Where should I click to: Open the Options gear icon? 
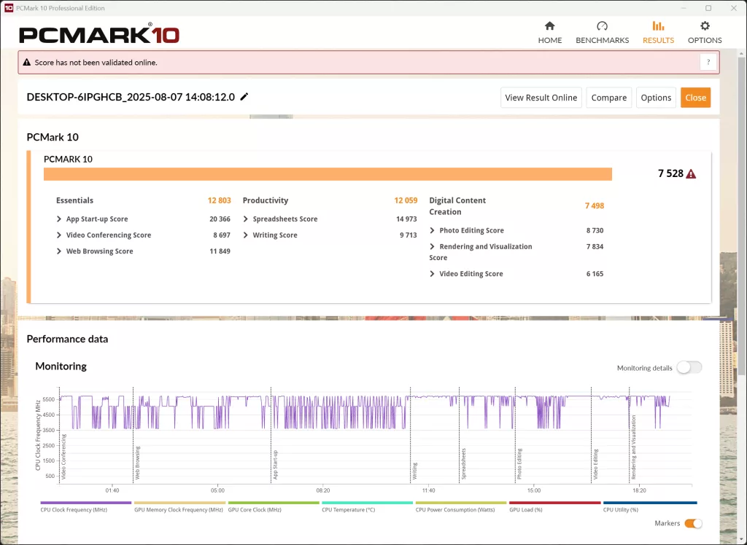pos(705,26)
